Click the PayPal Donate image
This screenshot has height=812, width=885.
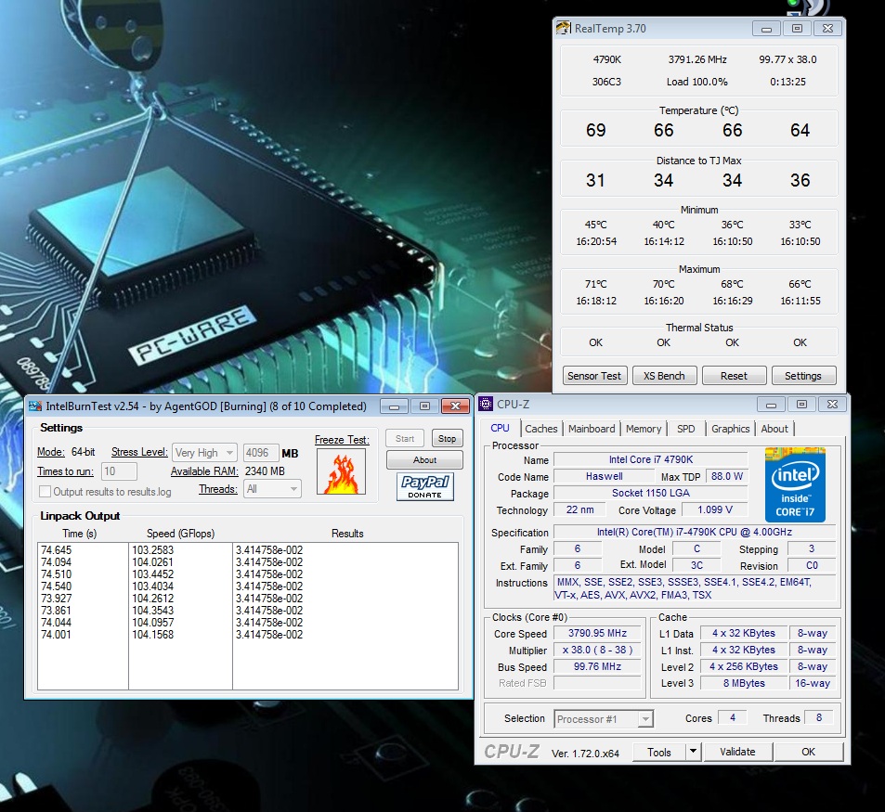pyautogui.click(x=425, y=486)
